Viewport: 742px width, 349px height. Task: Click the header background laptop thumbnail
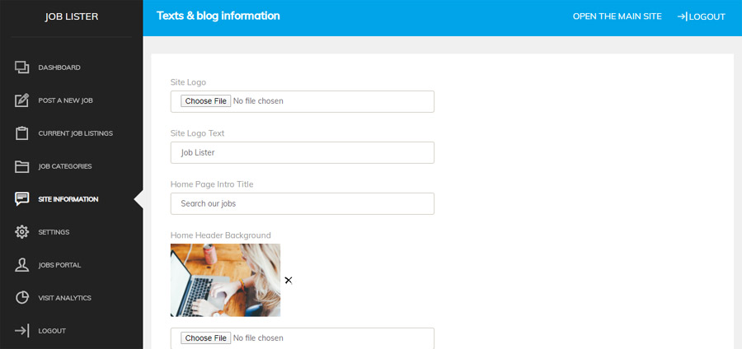click(225, 280)
